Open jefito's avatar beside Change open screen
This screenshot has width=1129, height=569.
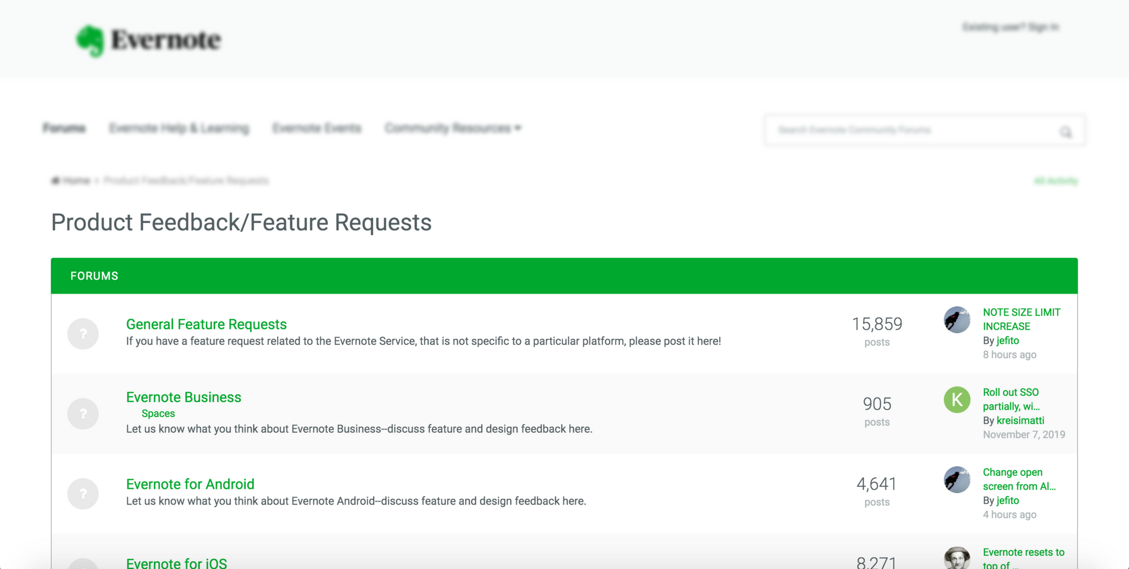coord(957,480)
